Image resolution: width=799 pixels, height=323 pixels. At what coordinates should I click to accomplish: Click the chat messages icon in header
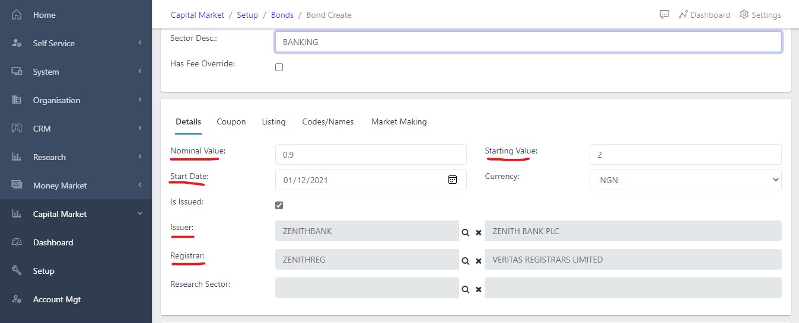pos(664,15)
